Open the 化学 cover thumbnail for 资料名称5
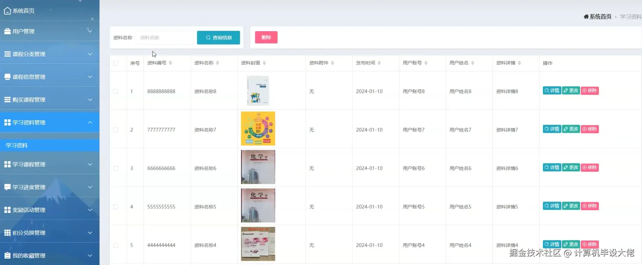The height and width of the screenshot is (265, 642). 258,205
